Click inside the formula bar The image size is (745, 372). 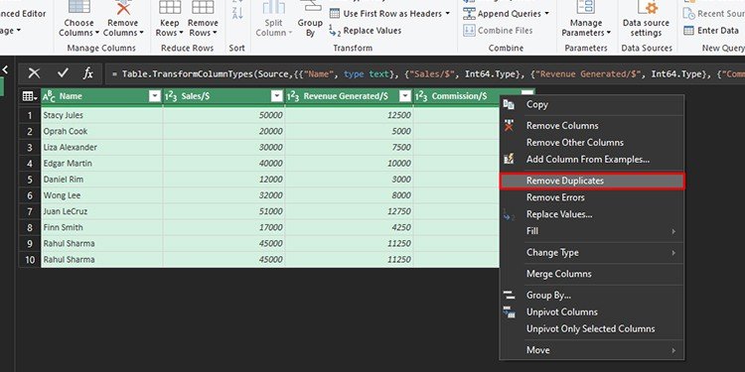click(425, 73)
